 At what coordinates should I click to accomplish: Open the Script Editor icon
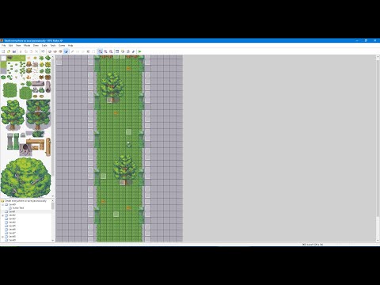point(127,51)
